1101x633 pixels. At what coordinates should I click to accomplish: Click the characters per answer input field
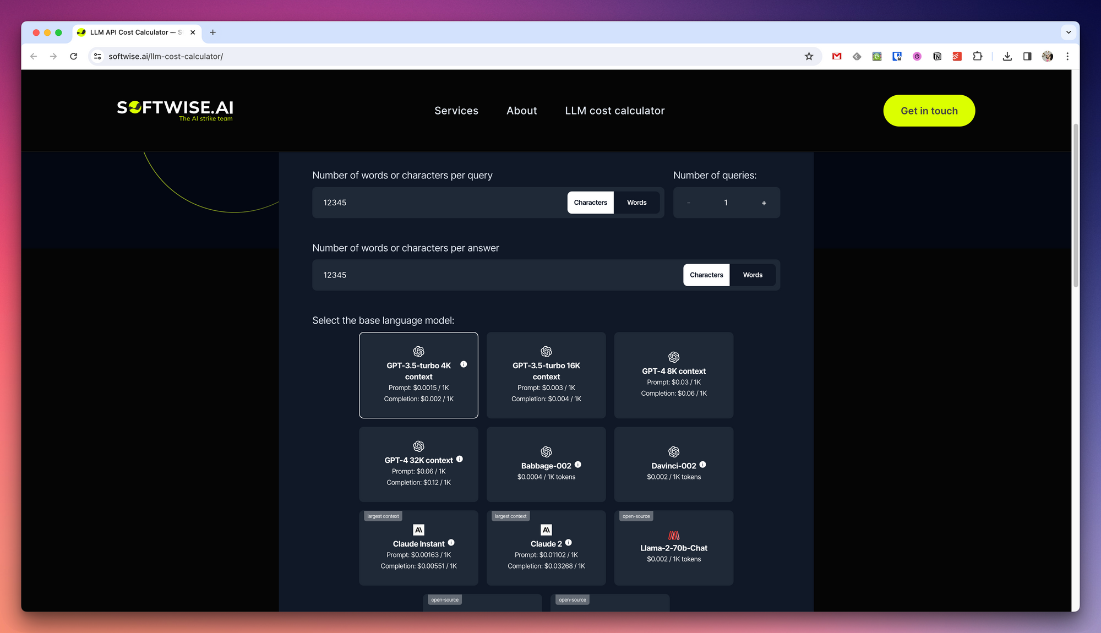(495, 275)
